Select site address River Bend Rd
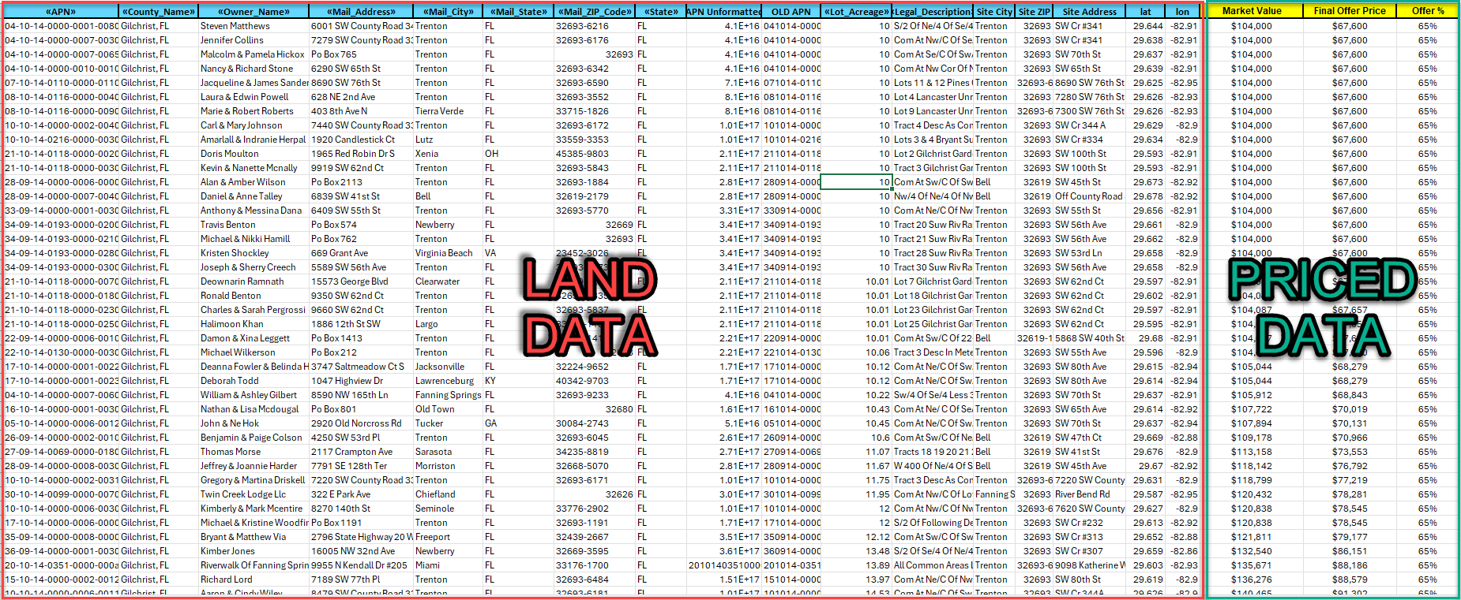The height and width of the screenshot is (600, 1461). pyautogui.click(x=1090, y=494)
